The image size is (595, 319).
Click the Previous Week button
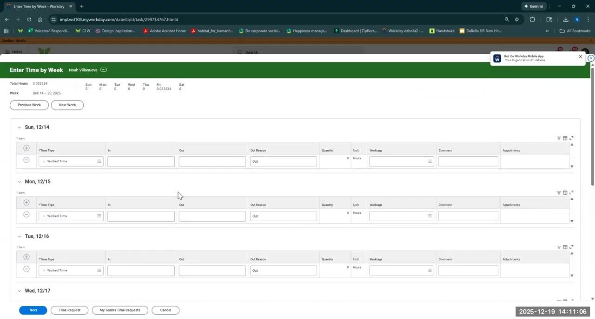pyautogui.click(x=29, y=105)
